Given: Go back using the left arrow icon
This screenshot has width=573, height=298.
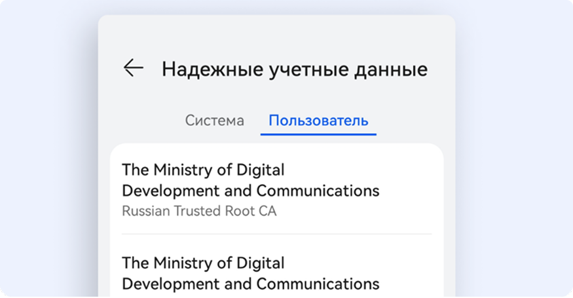Looking at the screenshot, I should tap(134, 68).
